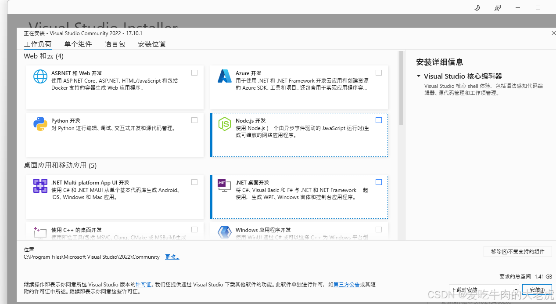Image resolution: width=556 pixels, height=304 pixels.
Task: Maximize the Visual Studio Installer window
Action: (x=538, y=8)
